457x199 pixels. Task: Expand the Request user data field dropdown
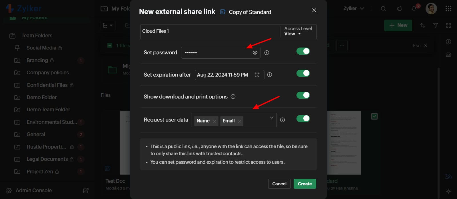pos(272,118)
